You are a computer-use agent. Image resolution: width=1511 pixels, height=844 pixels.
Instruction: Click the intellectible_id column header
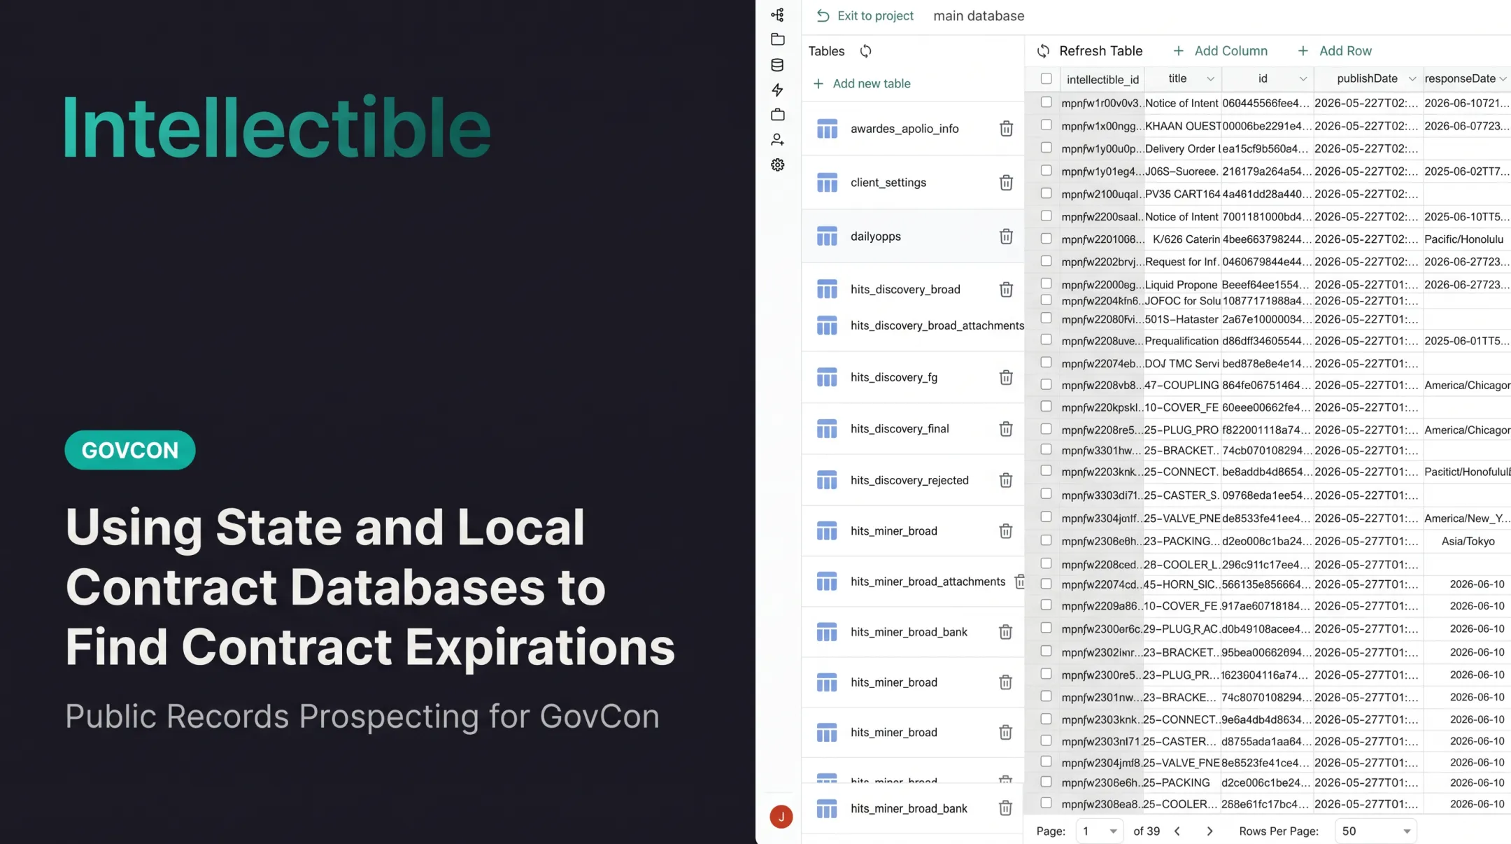1102,79
